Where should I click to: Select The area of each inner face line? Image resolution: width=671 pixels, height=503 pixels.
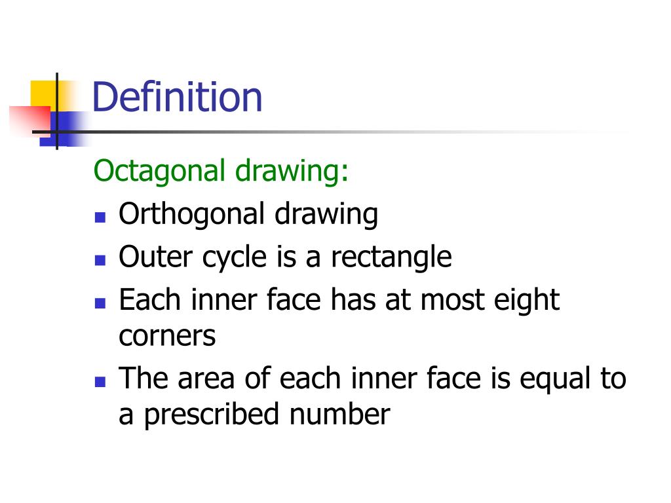pos(372,379)
